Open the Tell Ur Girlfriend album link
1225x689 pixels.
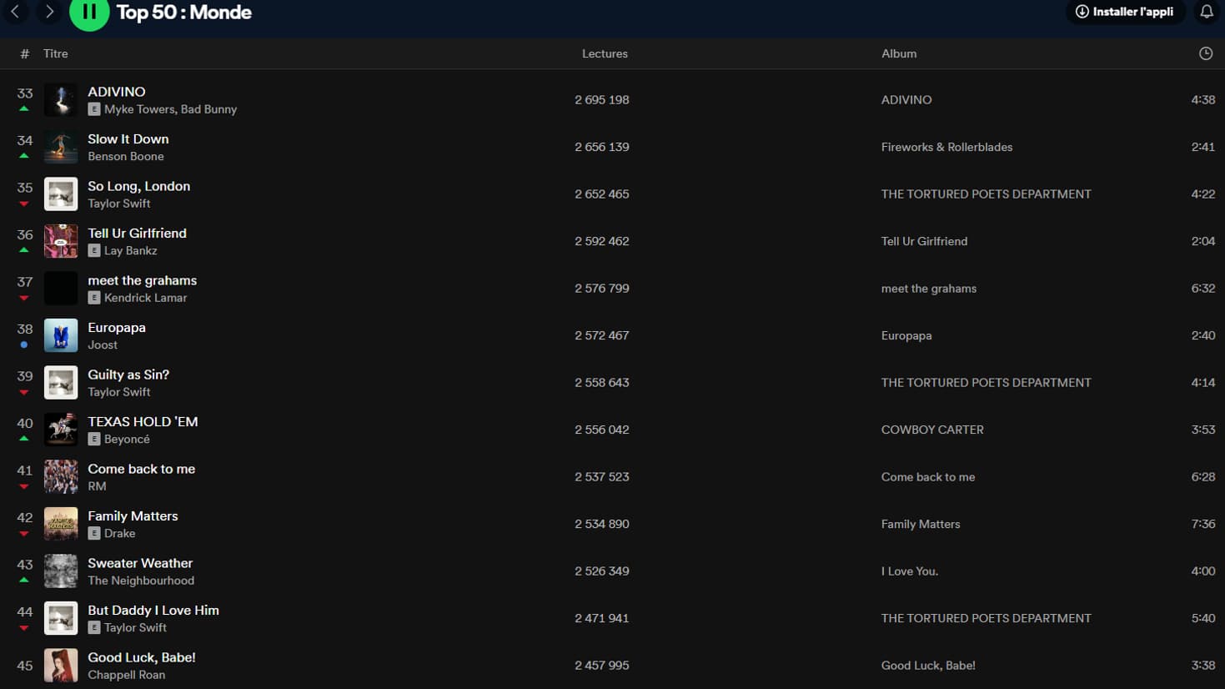(924, 241)
